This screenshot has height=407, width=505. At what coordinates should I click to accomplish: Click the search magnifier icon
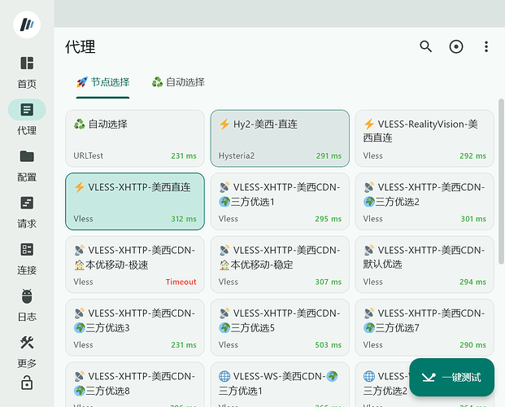tap(425, 46)
